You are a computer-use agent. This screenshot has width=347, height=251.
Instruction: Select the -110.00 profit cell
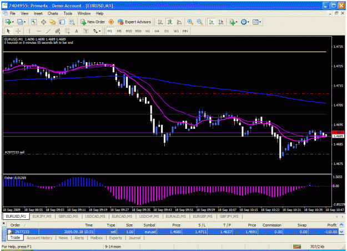pyautogui.click(x=323, y=232)
